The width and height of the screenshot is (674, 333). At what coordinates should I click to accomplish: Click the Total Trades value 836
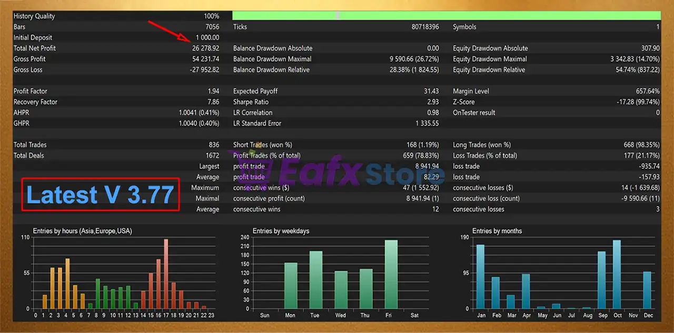[x=213, y=145]
